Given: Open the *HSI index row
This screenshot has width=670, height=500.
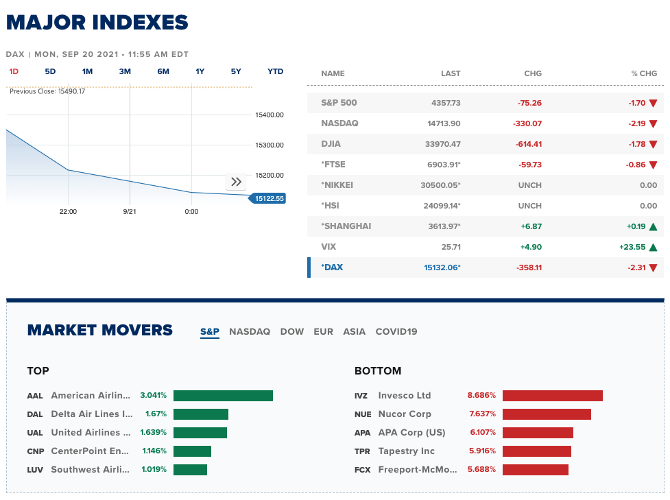Looking at the screenshot, I should 486,206.
